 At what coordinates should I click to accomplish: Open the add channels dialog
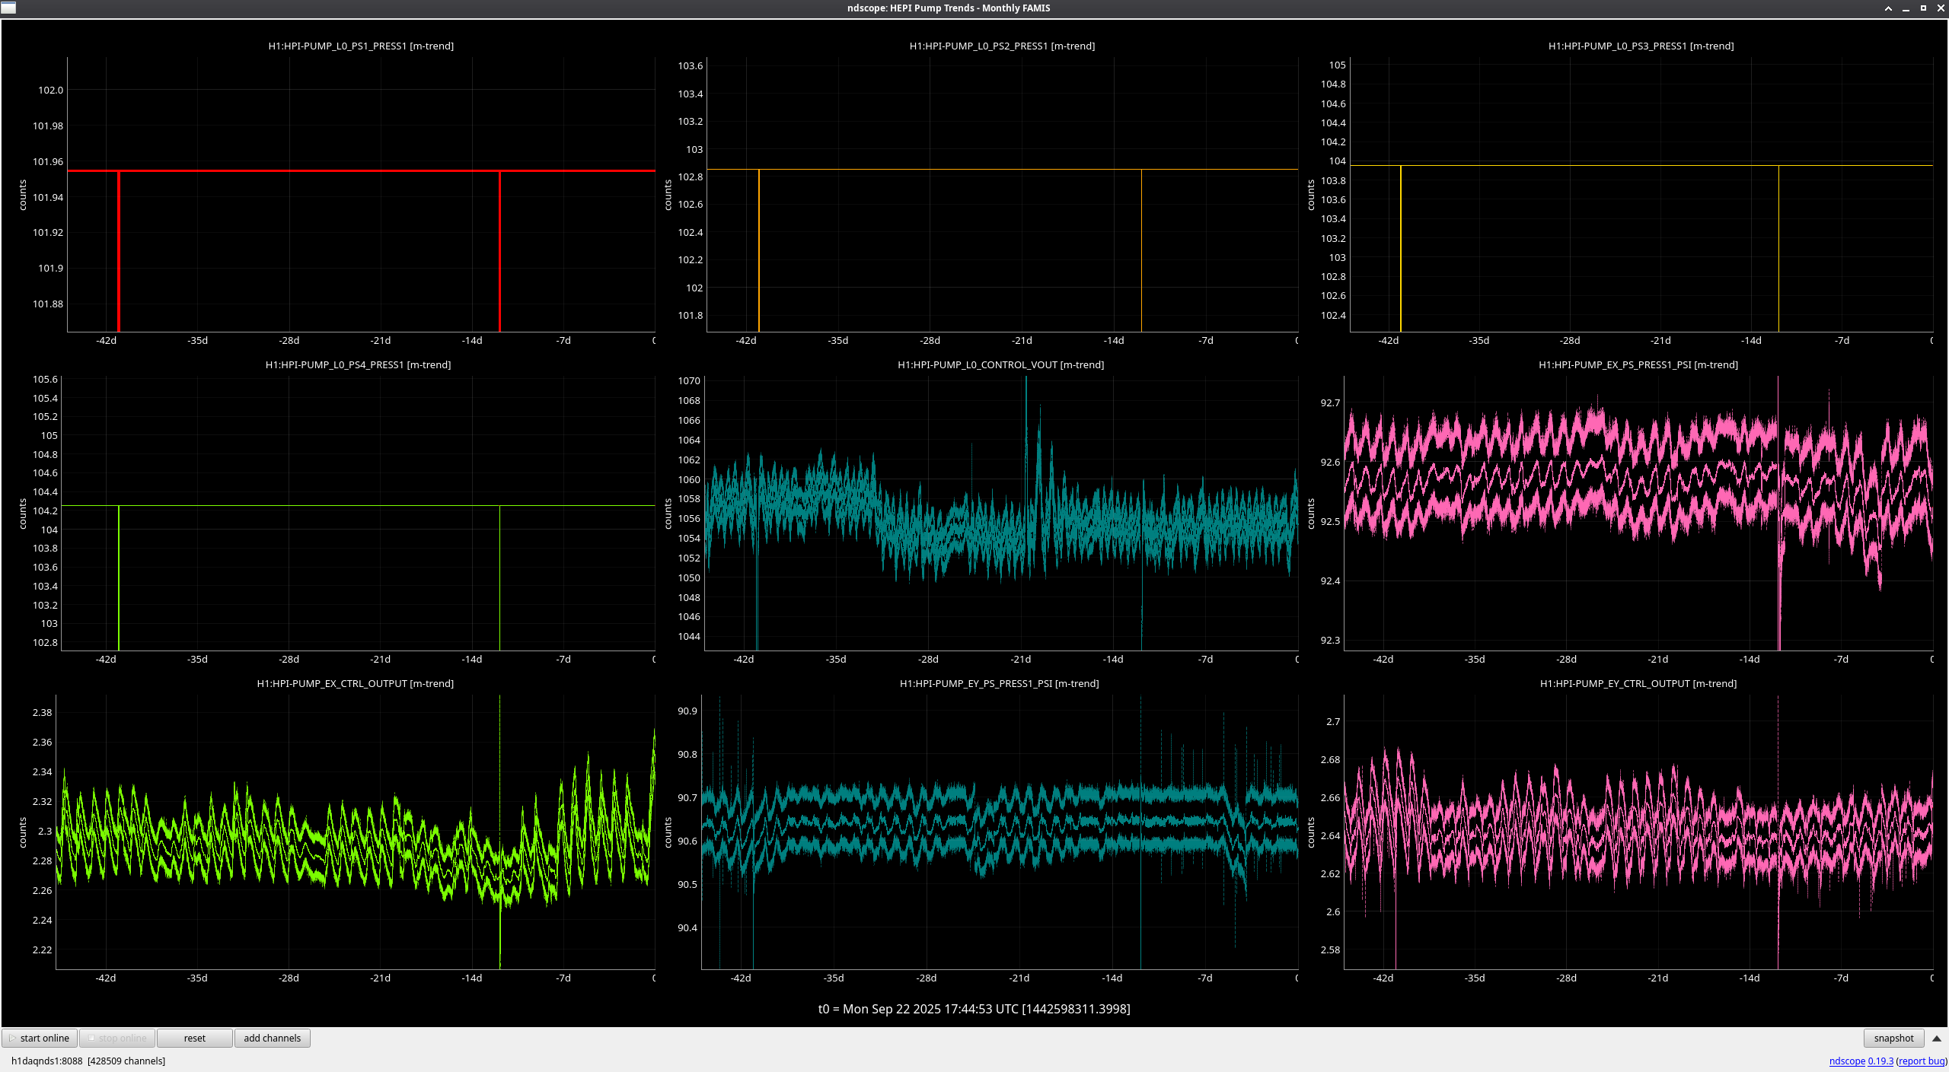click(272, 1038)
